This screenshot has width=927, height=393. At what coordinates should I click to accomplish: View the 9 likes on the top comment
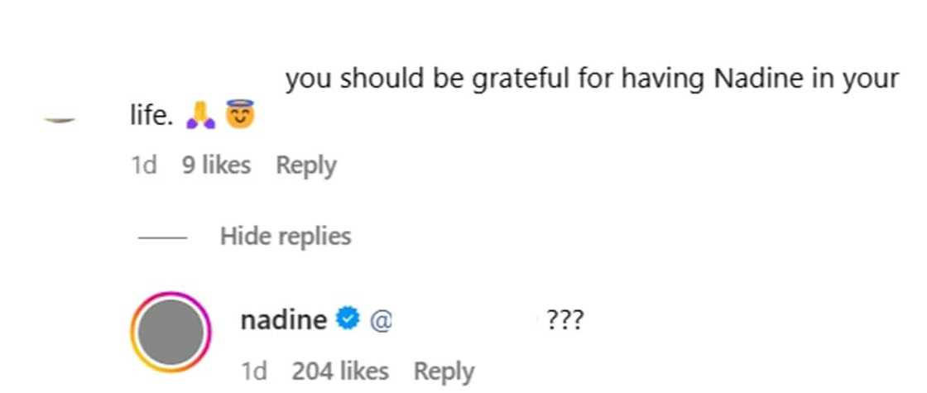tap(216, 165)
